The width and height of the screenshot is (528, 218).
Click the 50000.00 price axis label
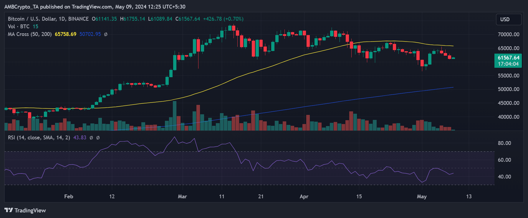click(x=509, y=89)
